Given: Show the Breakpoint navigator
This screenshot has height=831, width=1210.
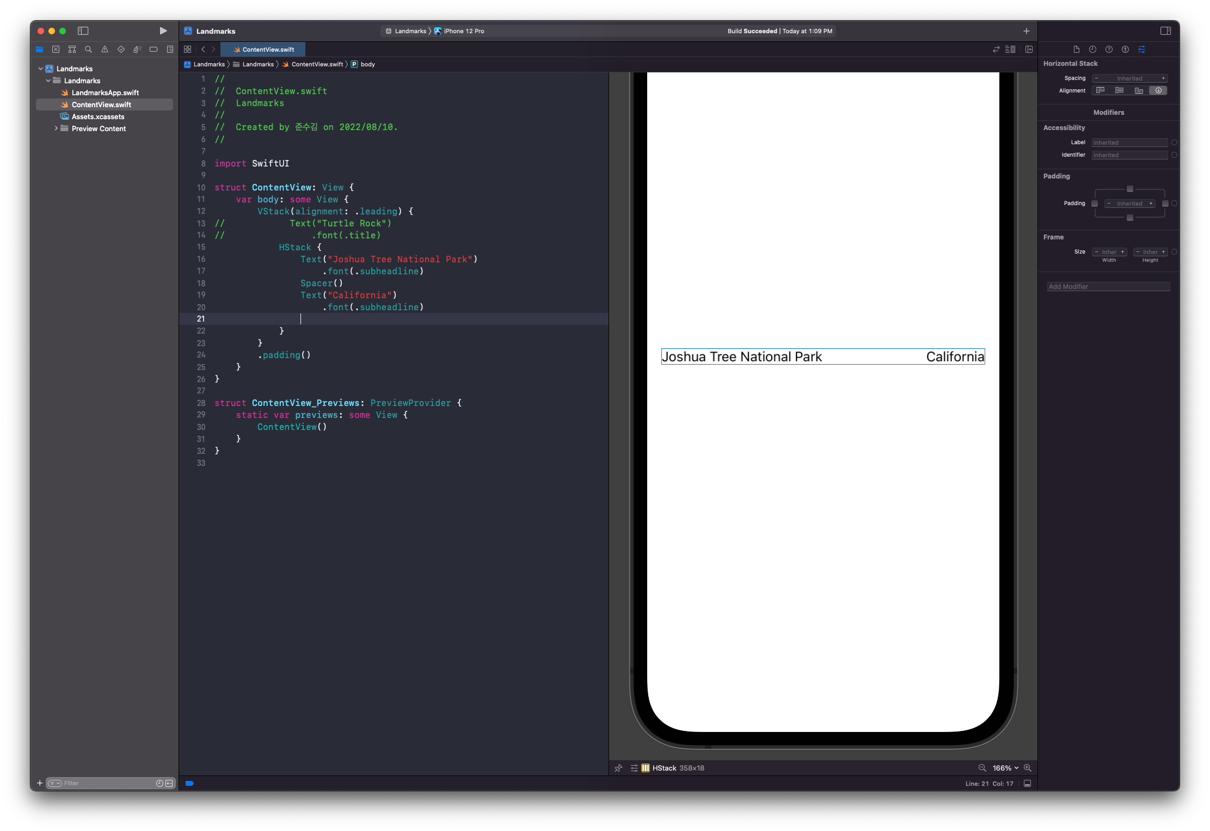Looking at the screenshot, I should pyautogui.click(x=153, y=50).
